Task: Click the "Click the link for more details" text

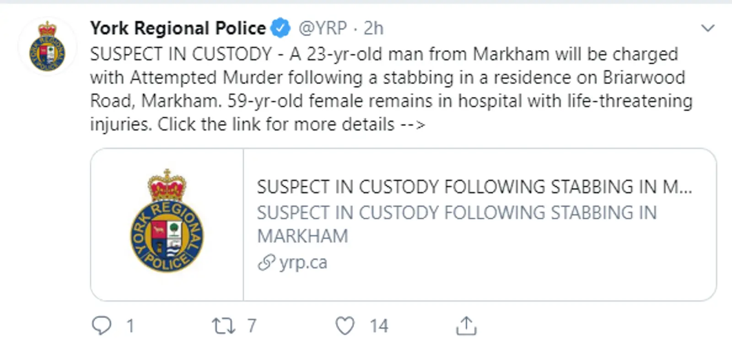Action: [x=276, y=124]
